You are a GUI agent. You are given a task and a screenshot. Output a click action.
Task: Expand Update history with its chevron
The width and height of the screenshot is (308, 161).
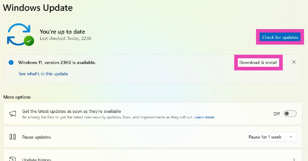(x=294, y=159)
